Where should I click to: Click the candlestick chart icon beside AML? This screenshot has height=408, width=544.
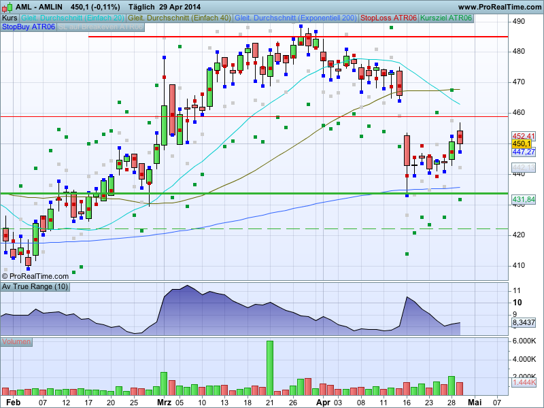point(7,7)
